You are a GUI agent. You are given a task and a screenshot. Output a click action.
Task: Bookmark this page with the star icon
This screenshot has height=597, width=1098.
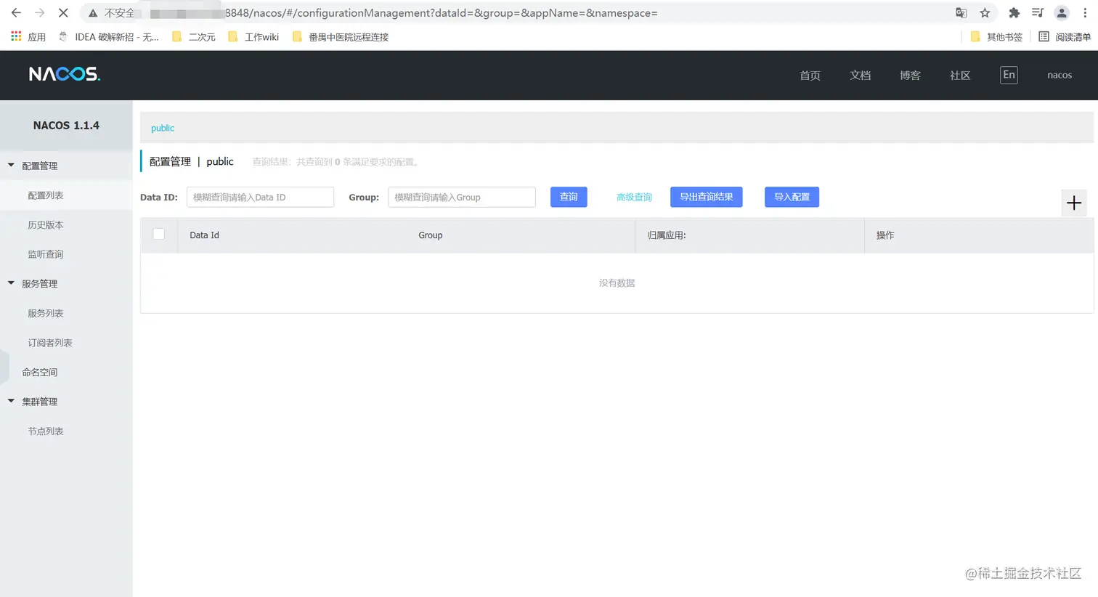[x=985, y=13]
